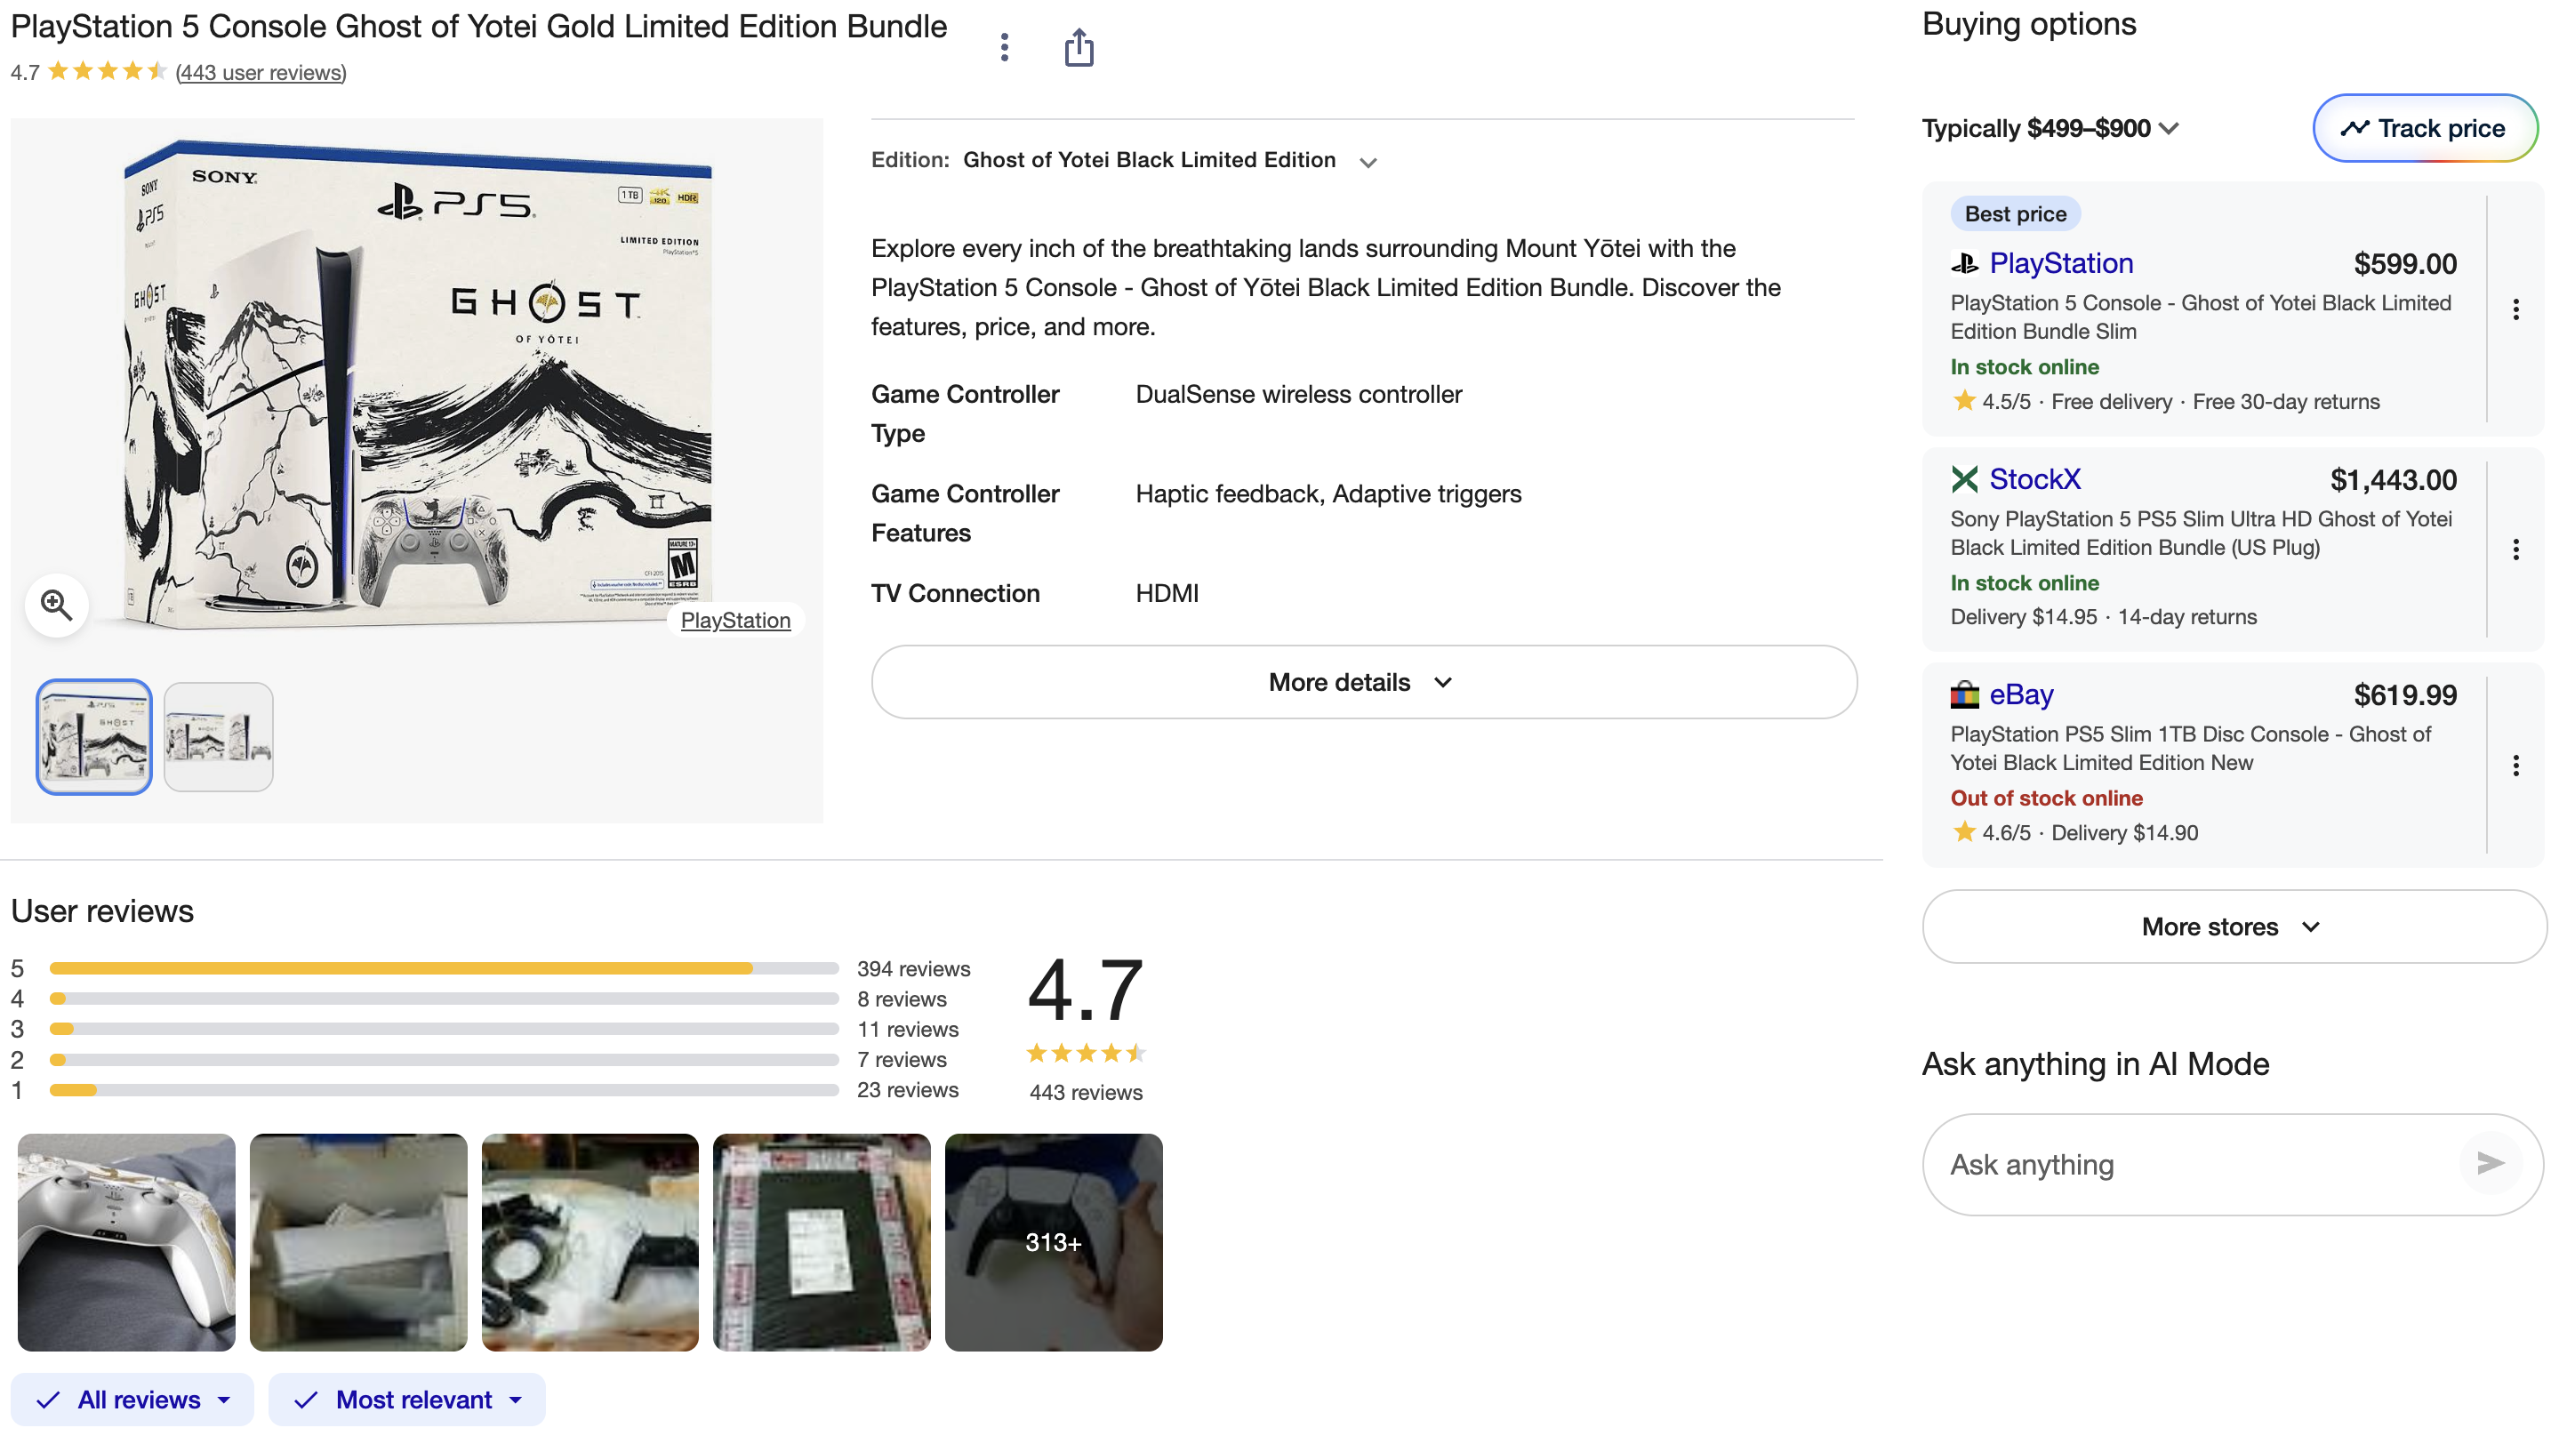Screen dimensions: 2559x1436
Task: Toggle the All reviews filter chip
Action: [x=132, y=1400]
